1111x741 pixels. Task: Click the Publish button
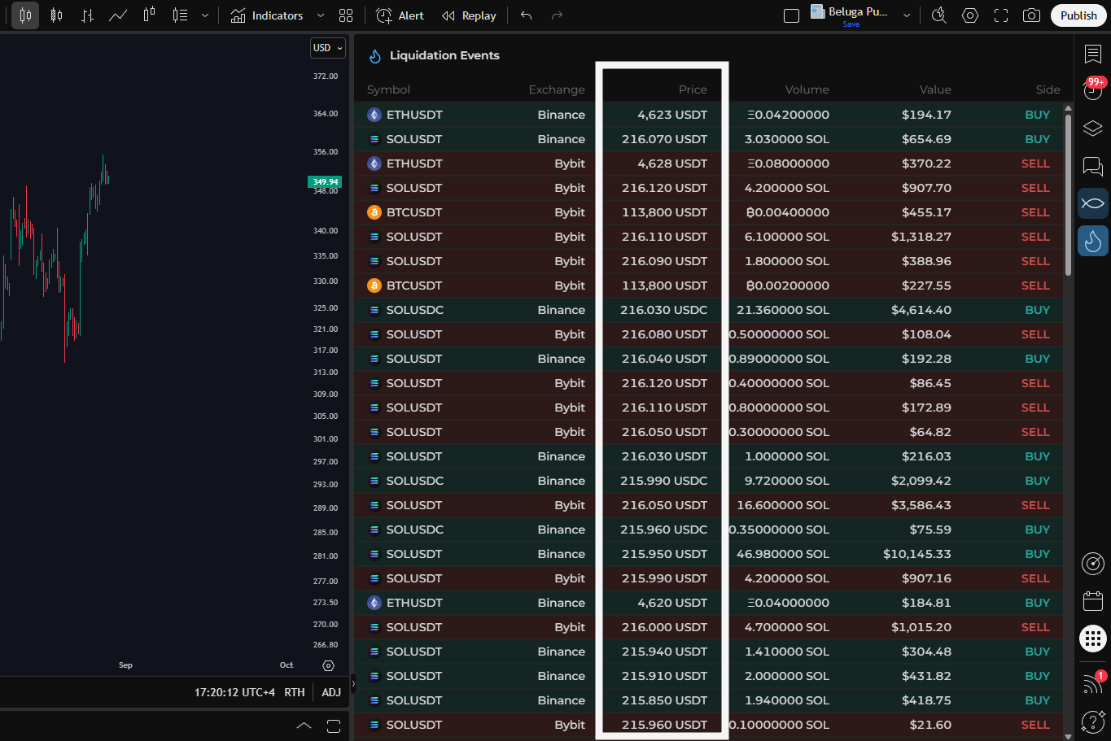click(x=1078, y=15)
